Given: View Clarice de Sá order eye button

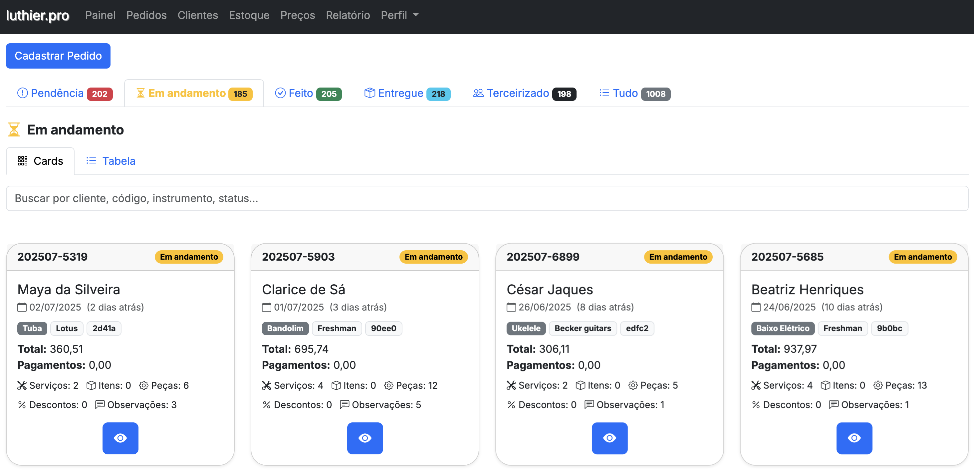Looking at the screenshot, I should (x=365, y=438).
